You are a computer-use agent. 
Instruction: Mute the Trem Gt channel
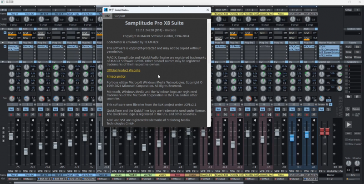(x=33, y=114)
